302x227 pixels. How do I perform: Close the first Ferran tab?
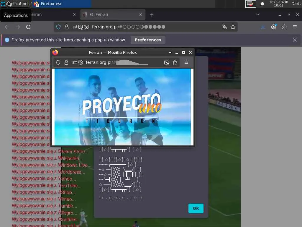74,14
